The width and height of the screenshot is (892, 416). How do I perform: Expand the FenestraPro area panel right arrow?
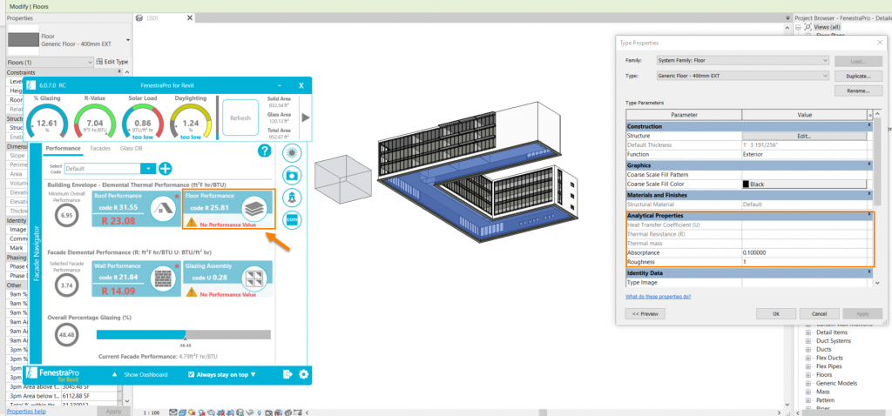(306, 117)
